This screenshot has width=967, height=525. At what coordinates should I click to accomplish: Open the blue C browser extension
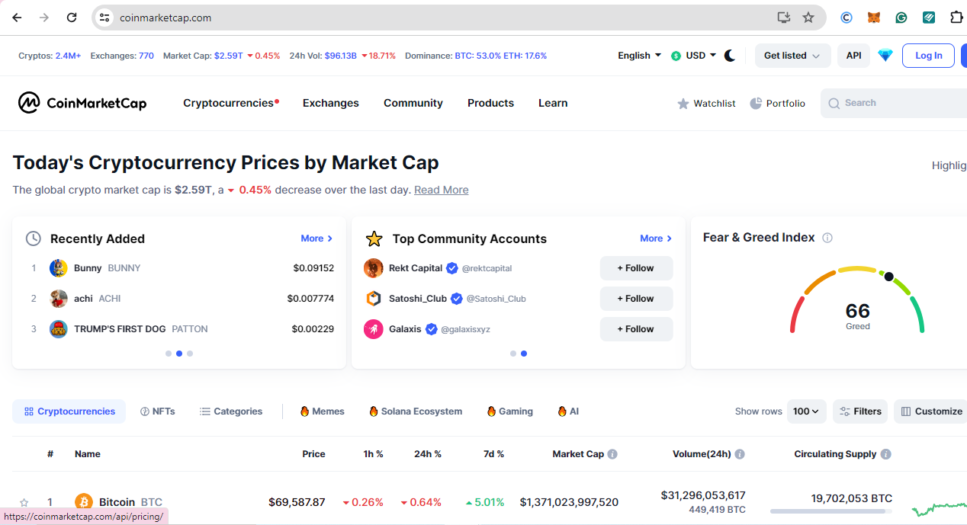pos(847,18)
